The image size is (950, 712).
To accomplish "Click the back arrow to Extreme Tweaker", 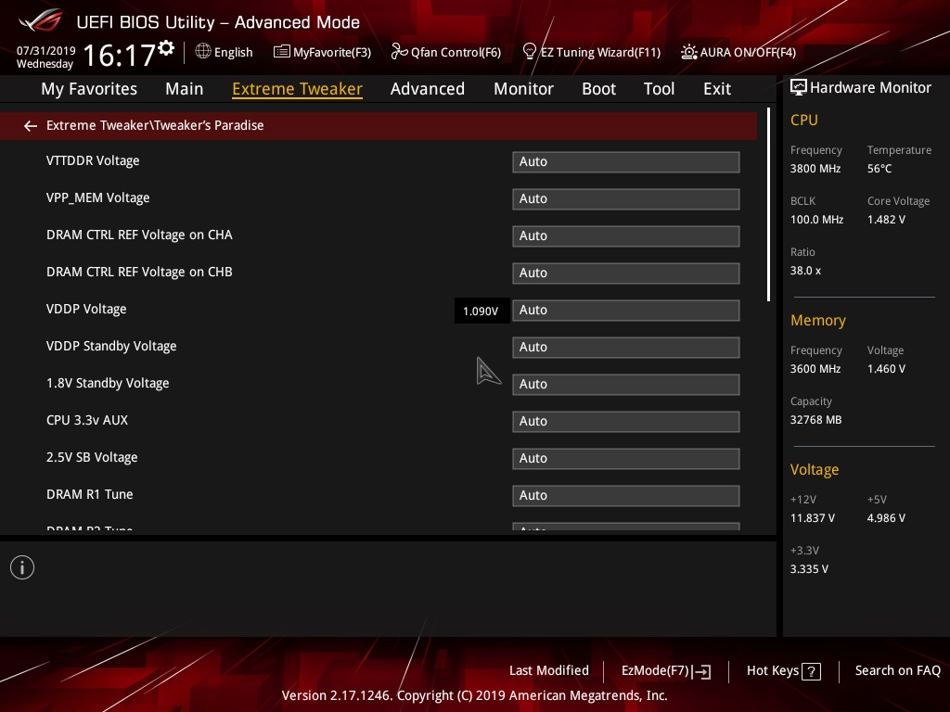I will coord(31,126).
